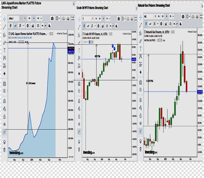
Task: Select brush tool in LNG chart sidebar
Action: 5,43
